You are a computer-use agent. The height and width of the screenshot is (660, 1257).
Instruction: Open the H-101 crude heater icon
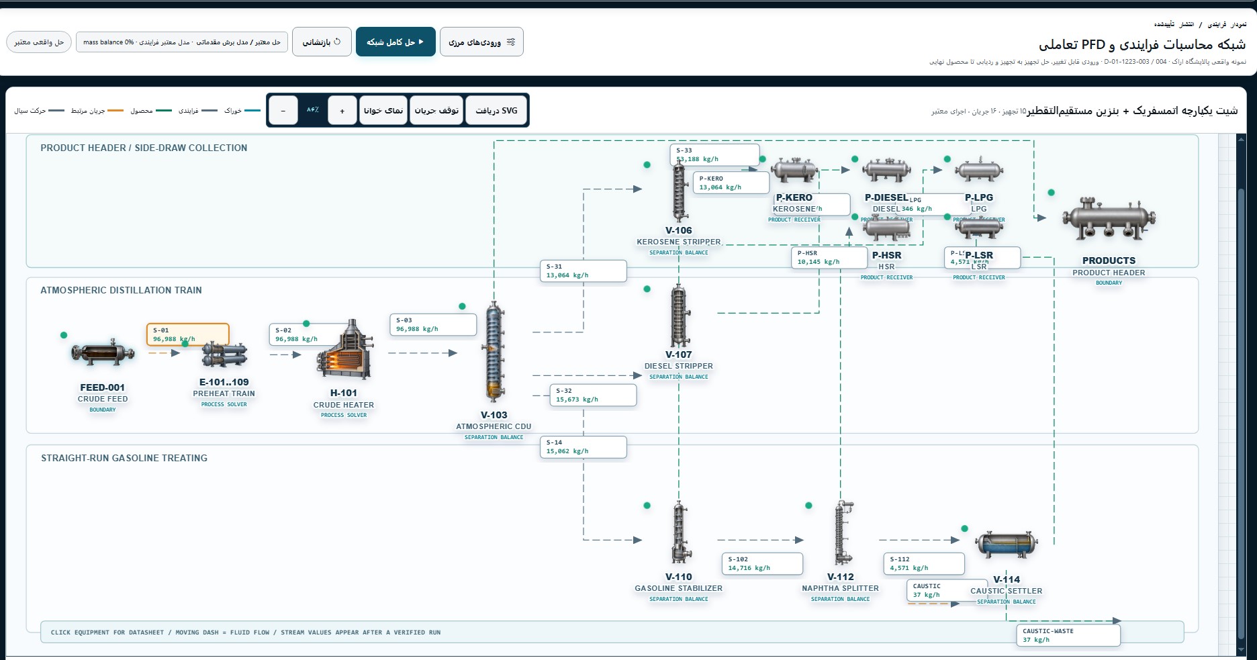click(344, 349)
